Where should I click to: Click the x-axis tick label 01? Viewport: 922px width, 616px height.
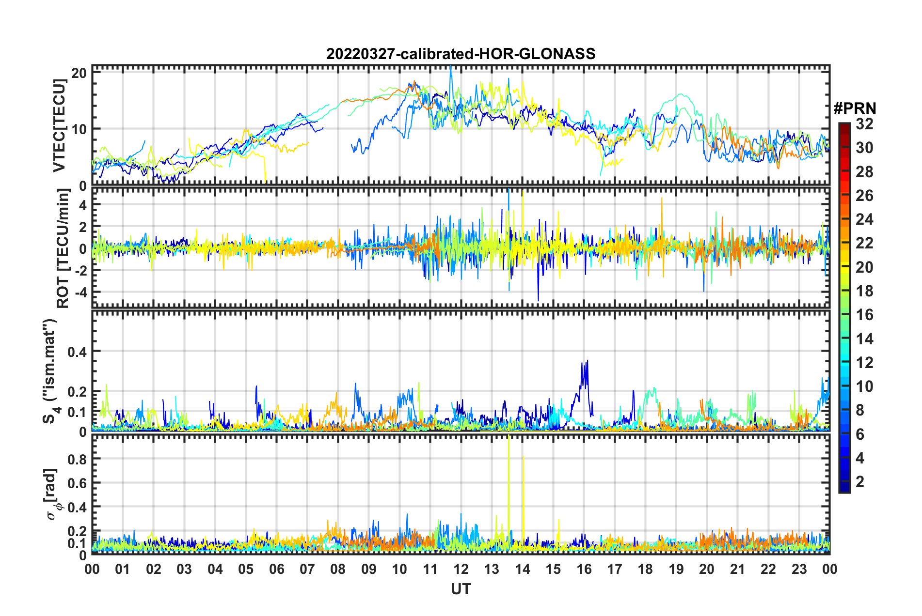(x=123, y=569)
